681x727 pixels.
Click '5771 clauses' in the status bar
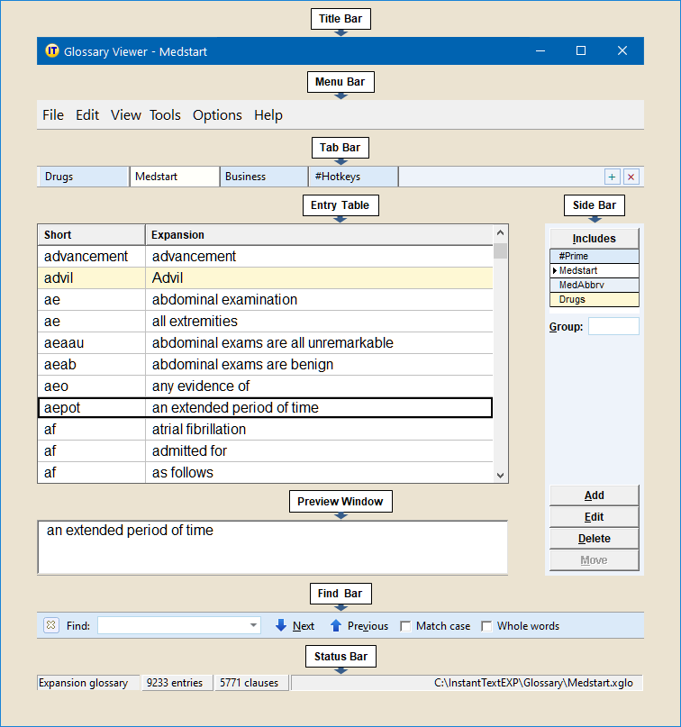pos(250,683)
